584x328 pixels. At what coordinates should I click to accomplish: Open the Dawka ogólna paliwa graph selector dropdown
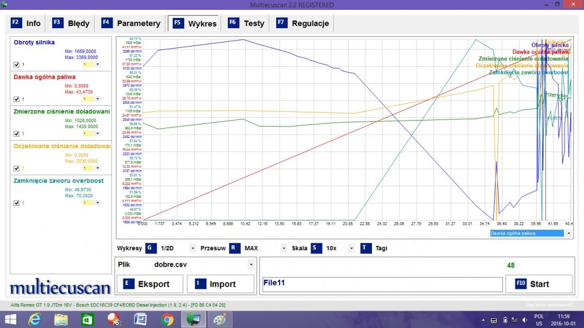coord(568,234)
